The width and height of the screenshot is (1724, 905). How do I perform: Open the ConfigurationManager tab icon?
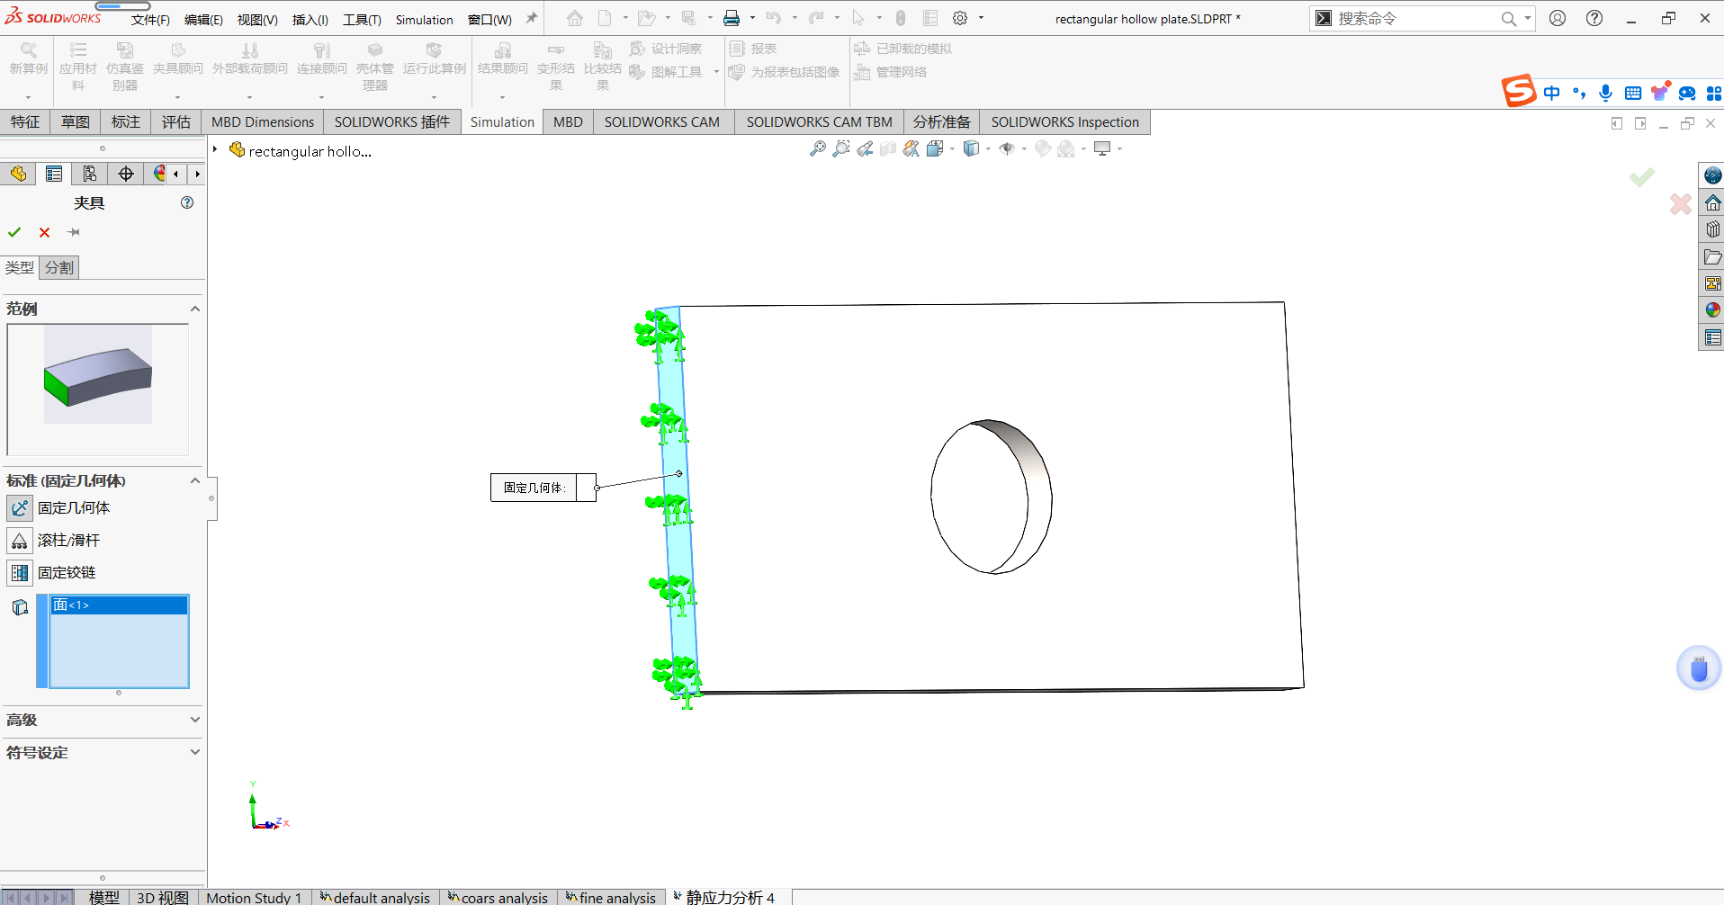pos(90,174)
